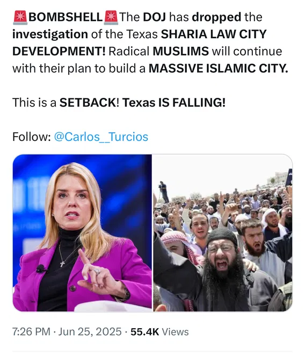Click the Follow: label text
The image size is (305, 355).
32,137
